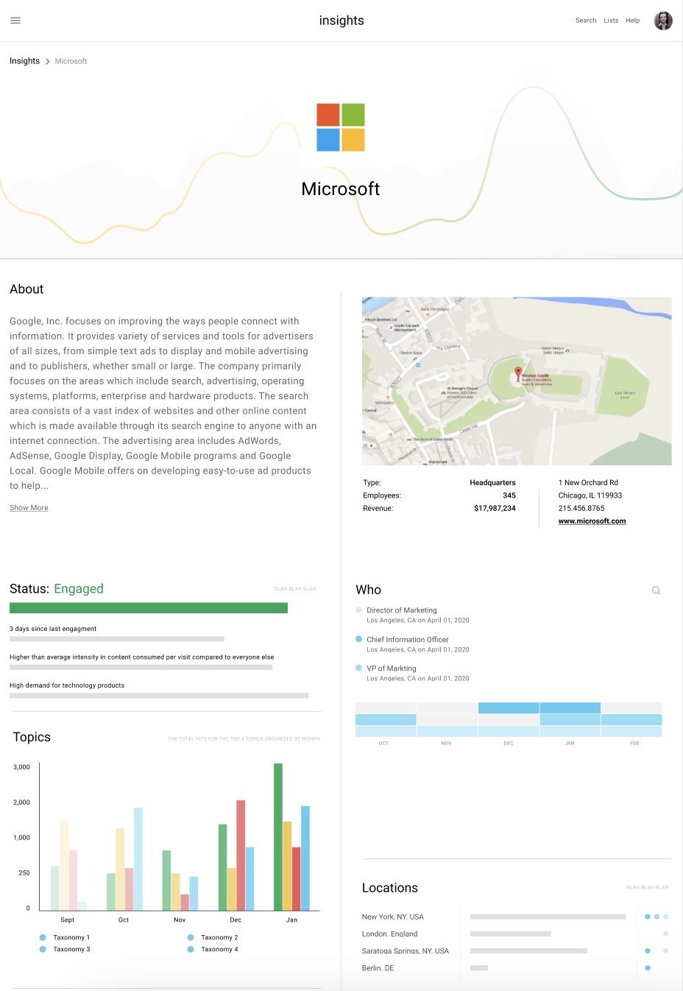Click the JAN label in Who timeline

(x=570, y=744)
